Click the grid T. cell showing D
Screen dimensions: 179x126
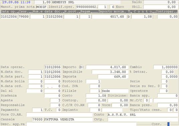tap(129, 17)
